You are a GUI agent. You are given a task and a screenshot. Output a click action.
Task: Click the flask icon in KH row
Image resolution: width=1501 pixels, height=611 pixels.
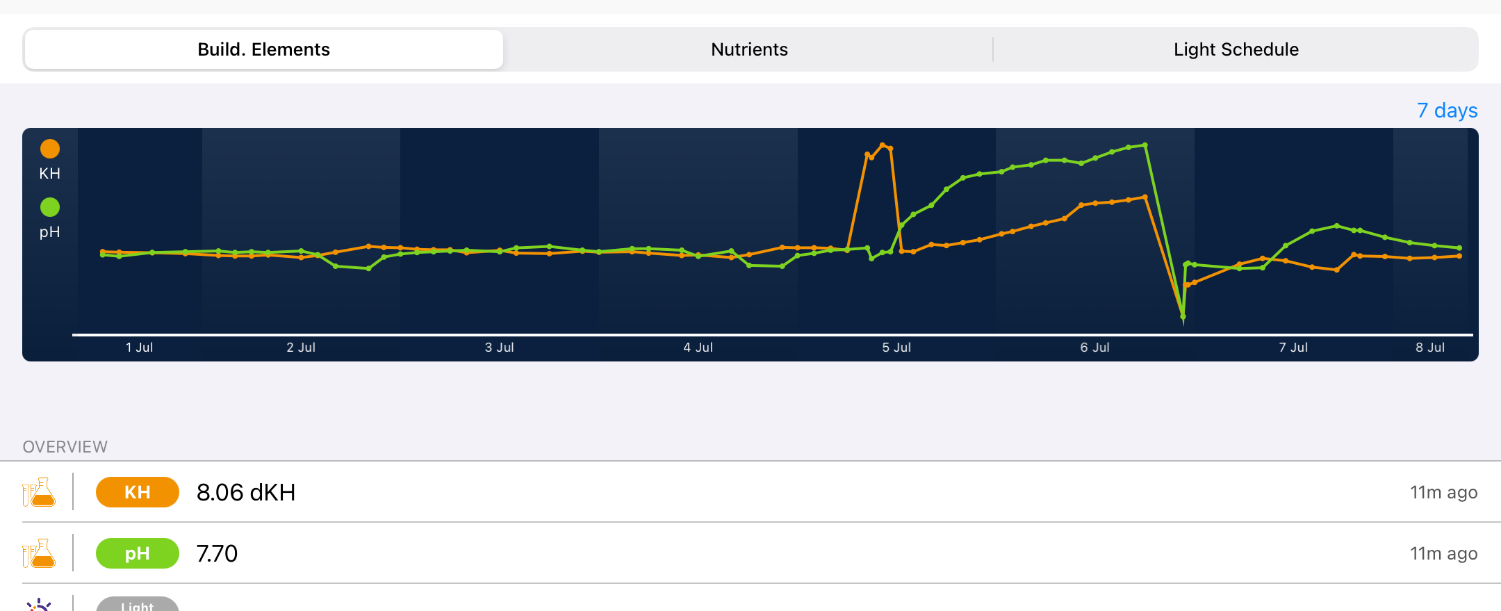(39, 492)
